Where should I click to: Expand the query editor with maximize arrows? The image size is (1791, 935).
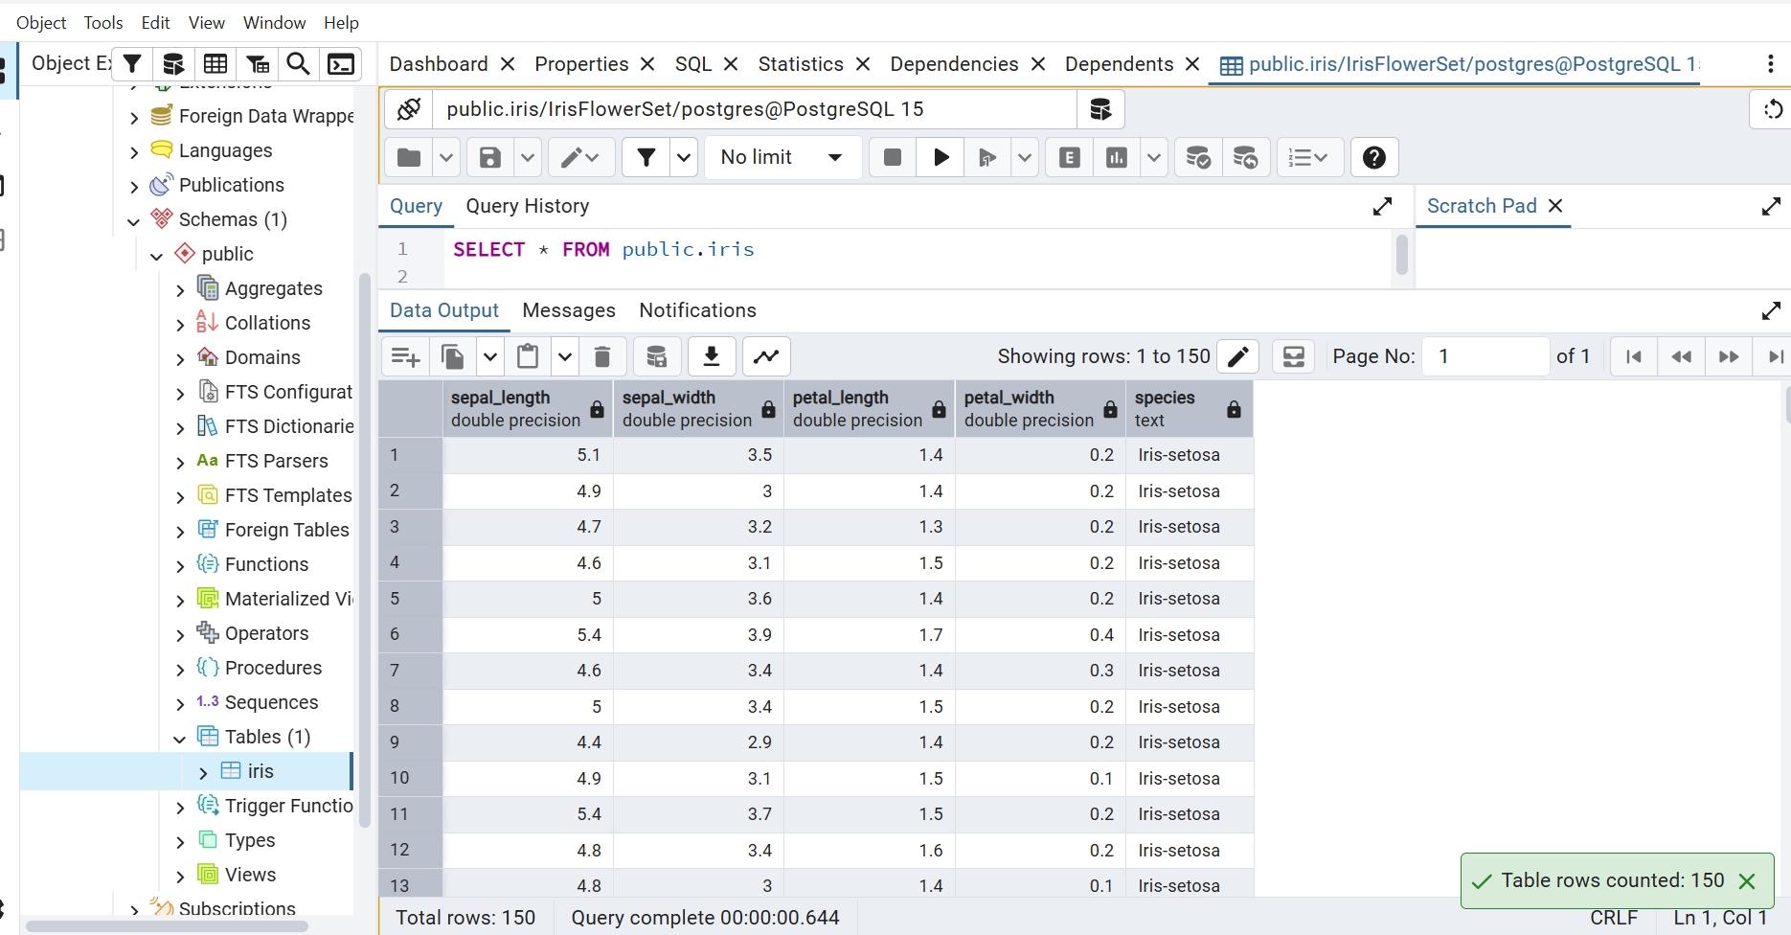coord(1382,206)
